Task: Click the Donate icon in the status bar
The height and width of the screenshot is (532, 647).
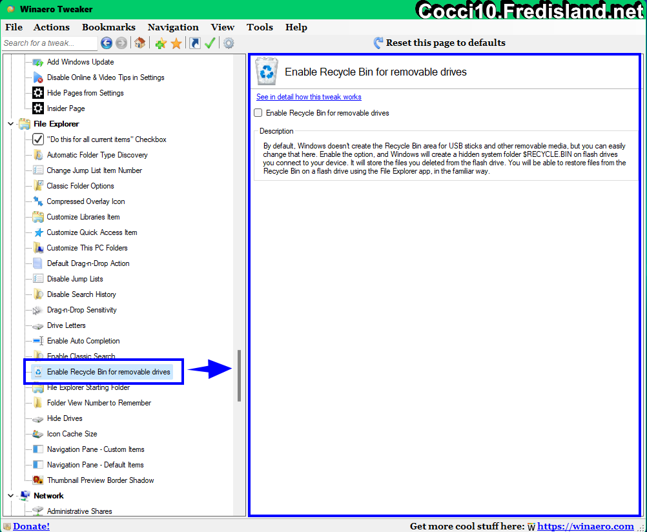Action: pos(7,527)
